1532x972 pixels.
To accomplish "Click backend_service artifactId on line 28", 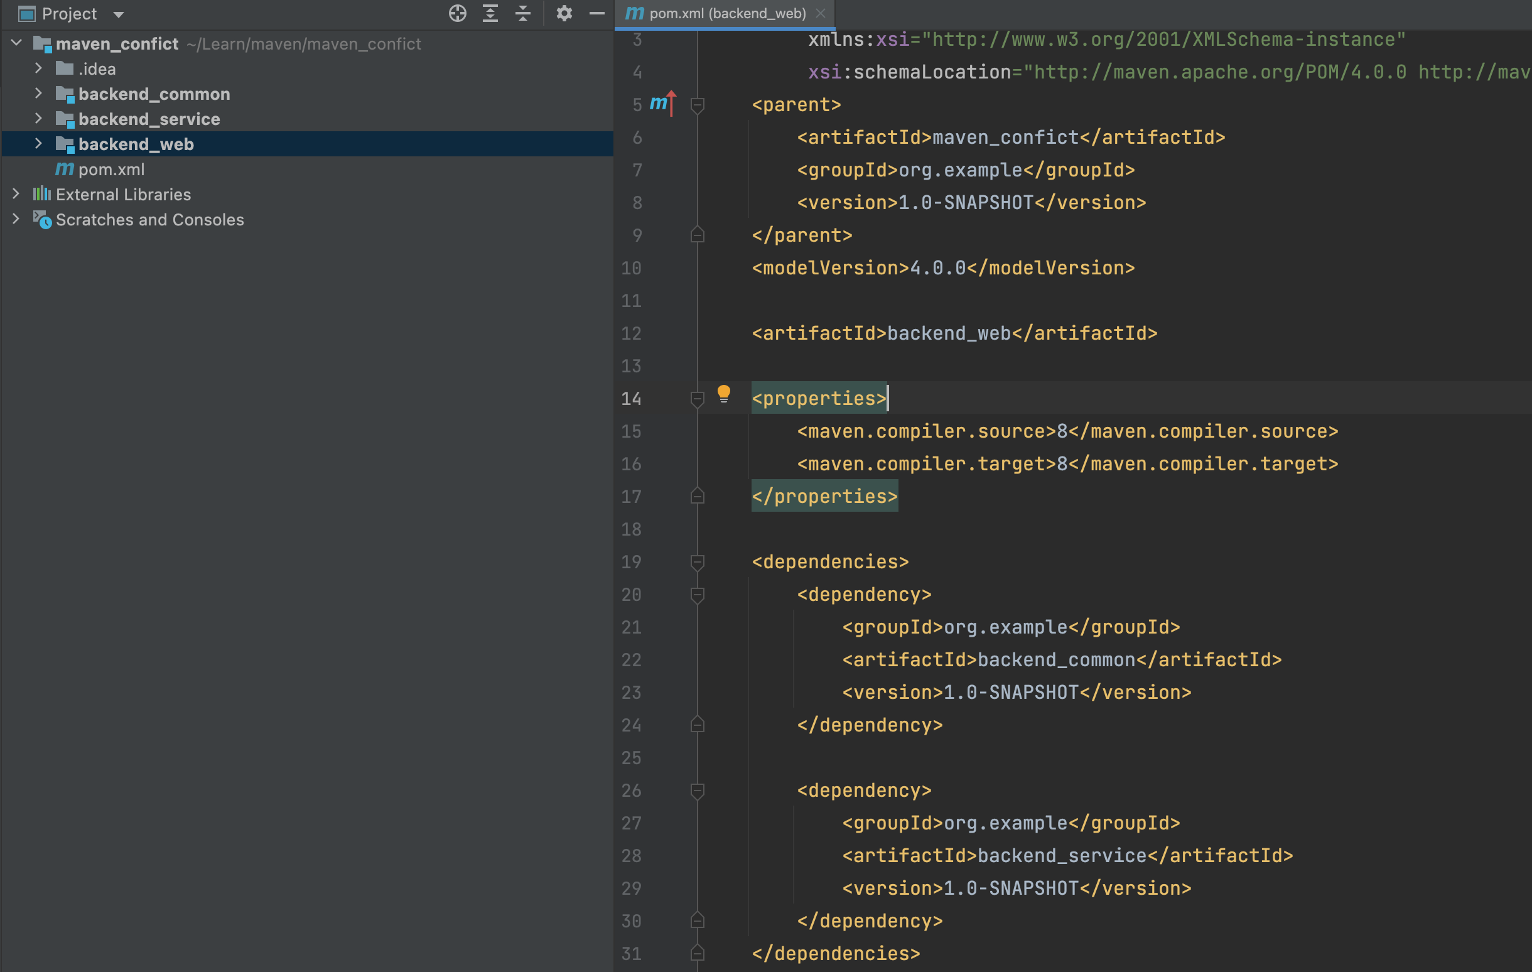I will tap(1062, 856).
